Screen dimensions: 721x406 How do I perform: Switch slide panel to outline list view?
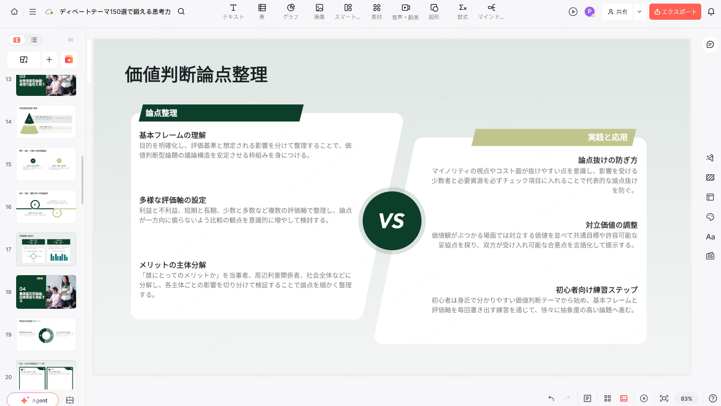point(34,40)
